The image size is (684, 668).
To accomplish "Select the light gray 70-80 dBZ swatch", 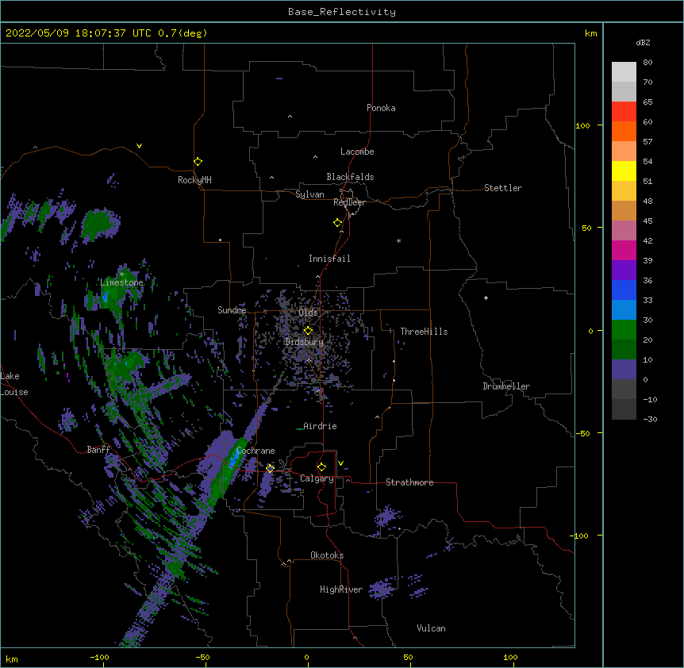I will pos(624,71).
